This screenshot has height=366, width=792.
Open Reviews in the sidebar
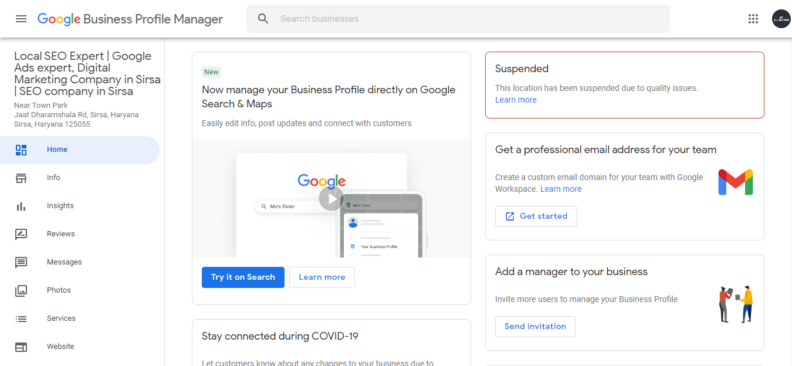click(x=80, y=234)
